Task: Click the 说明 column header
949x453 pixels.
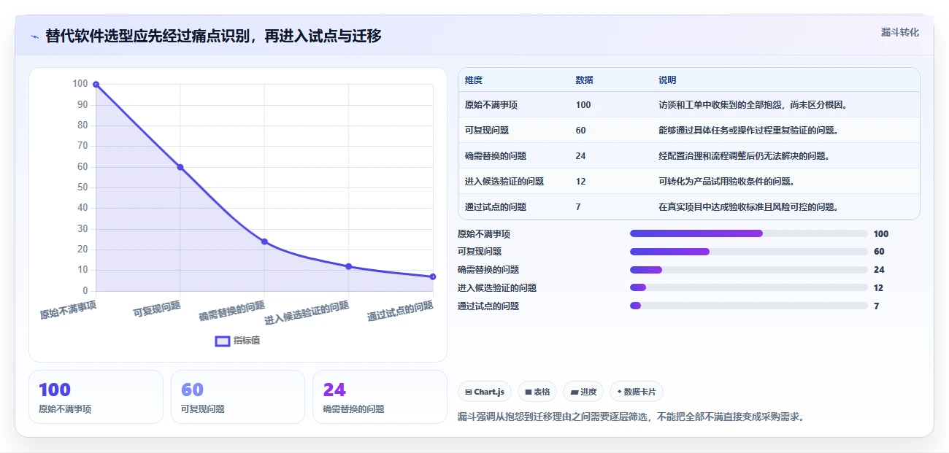Action: tap(667, 80)
